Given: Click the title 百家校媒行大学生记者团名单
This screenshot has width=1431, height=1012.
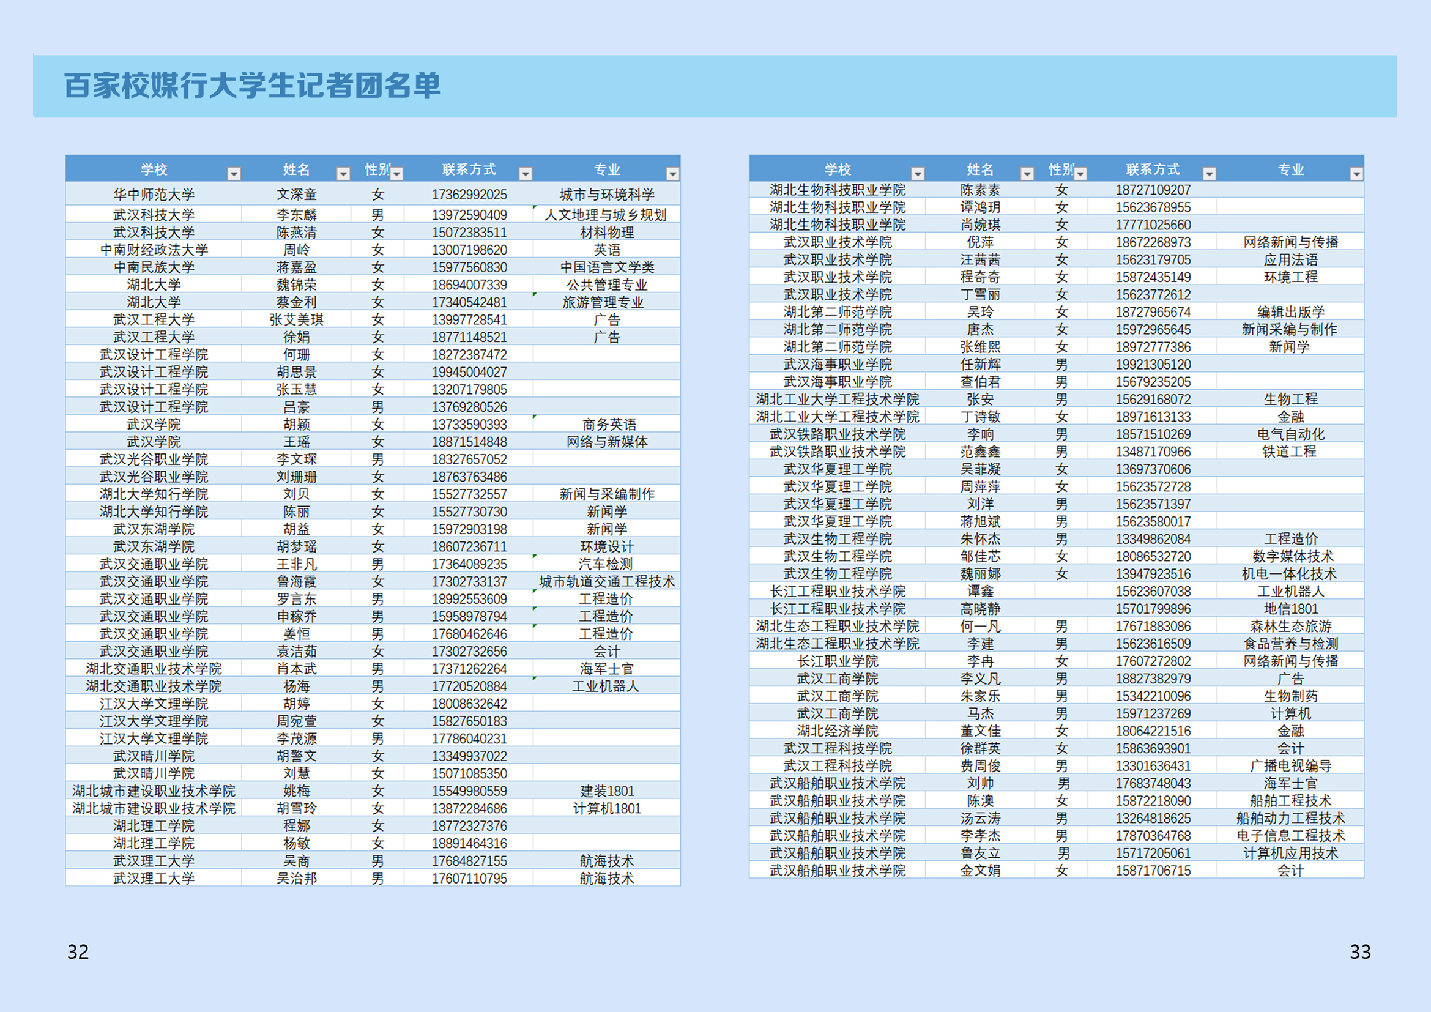Looking at the screenshot, I should 253,86.
